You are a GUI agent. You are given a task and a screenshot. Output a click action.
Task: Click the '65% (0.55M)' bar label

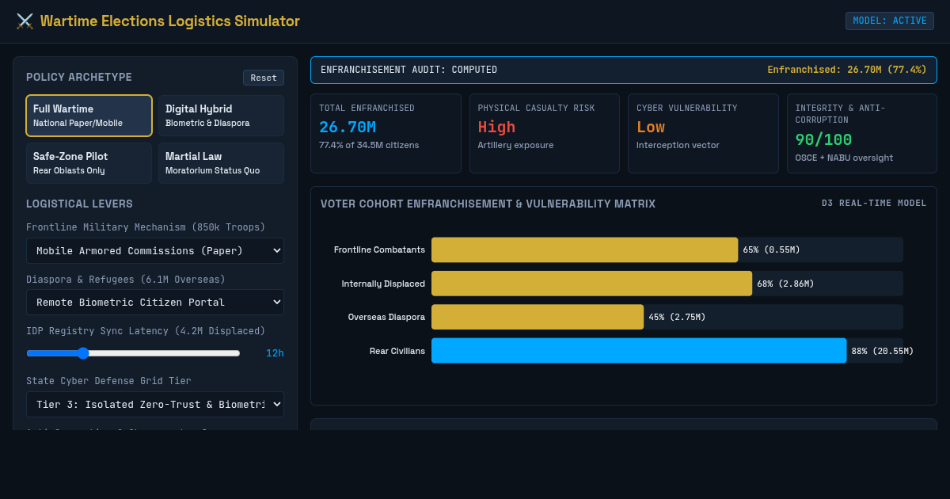point(771,249)
